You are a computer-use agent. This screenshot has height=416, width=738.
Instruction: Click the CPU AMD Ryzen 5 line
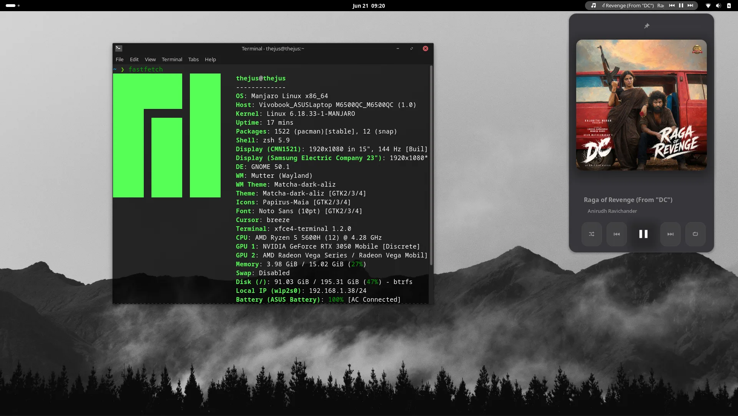point(309,237)
